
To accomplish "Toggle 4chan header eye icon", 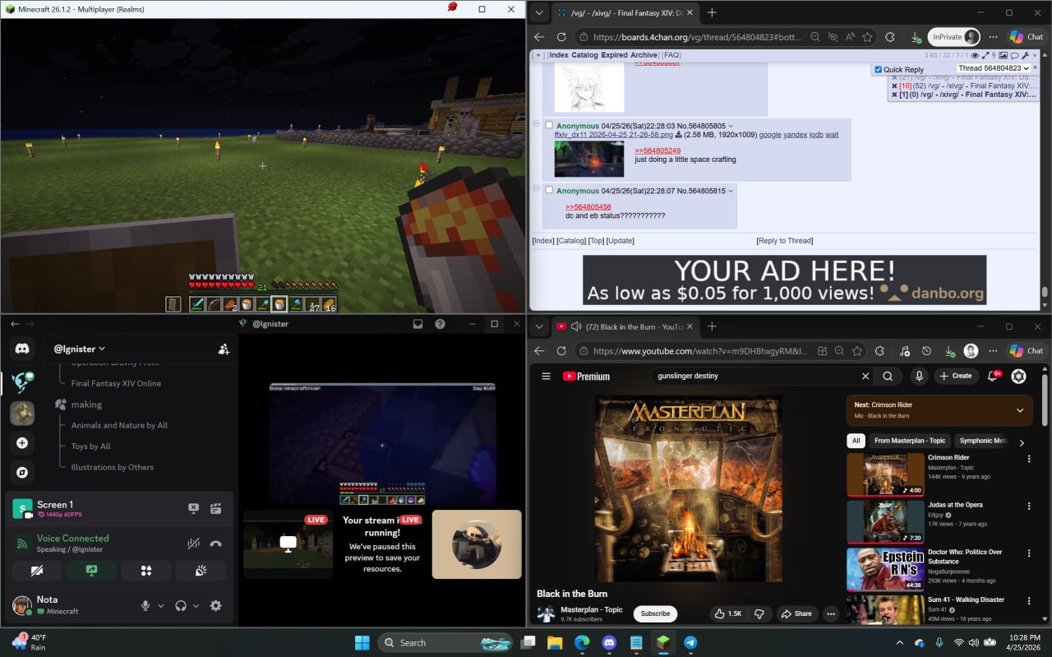I will 975,55.
